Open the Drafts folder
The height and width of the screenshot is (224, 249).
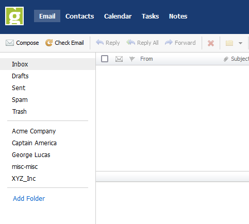(x=20, y=76)
